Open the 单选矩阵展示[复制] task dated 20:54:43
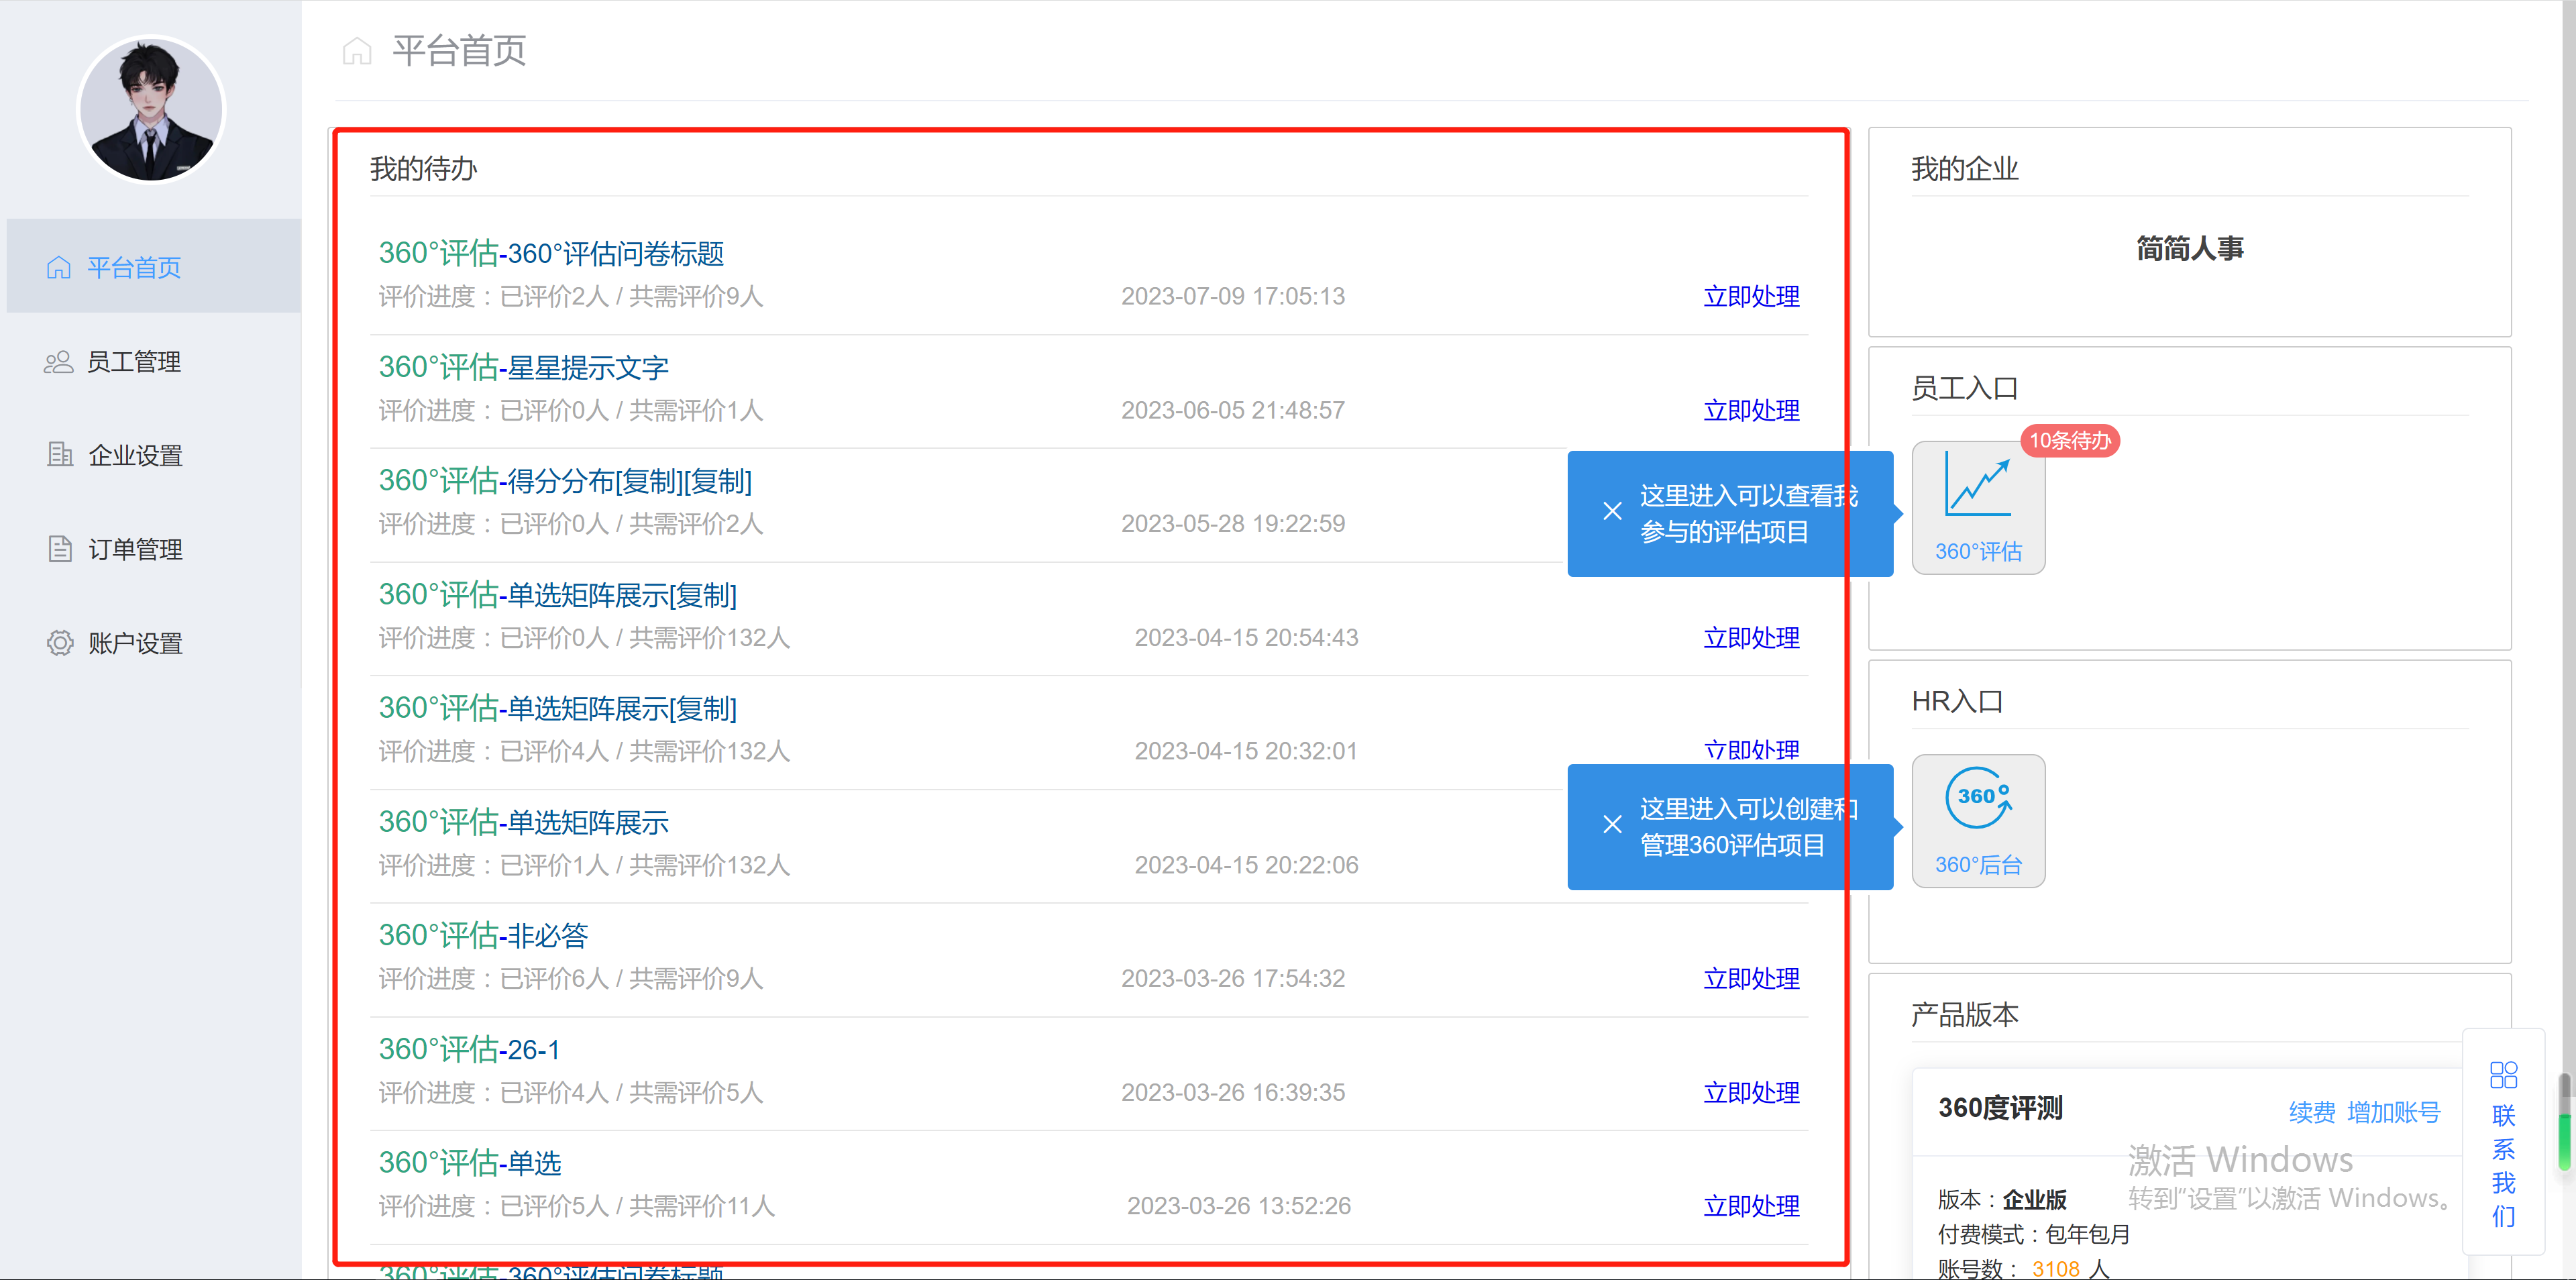Image resolution: width=2576 pixels, height=1280 pixels. (x=557, y=595)
